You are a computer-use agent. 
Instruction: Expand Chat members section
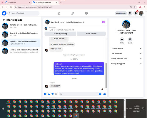tap(126, 54)
